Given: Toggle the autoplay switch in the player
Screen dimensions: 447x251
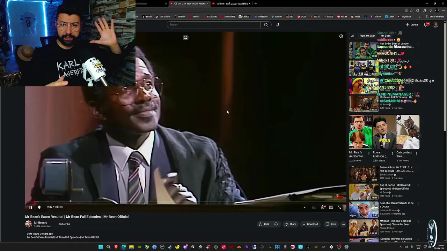Looking at the screenshot, I should pos(305,207).
